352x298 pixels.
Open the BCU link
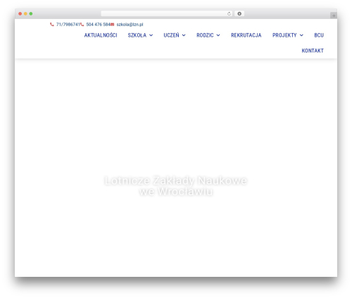coord(319,35)
